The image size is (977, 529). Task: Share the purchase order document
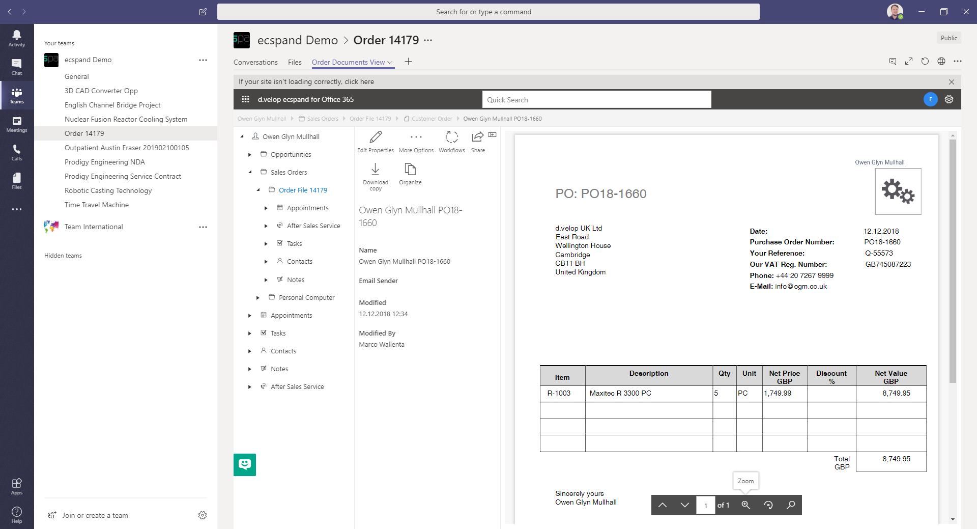(x=478, y=142)
